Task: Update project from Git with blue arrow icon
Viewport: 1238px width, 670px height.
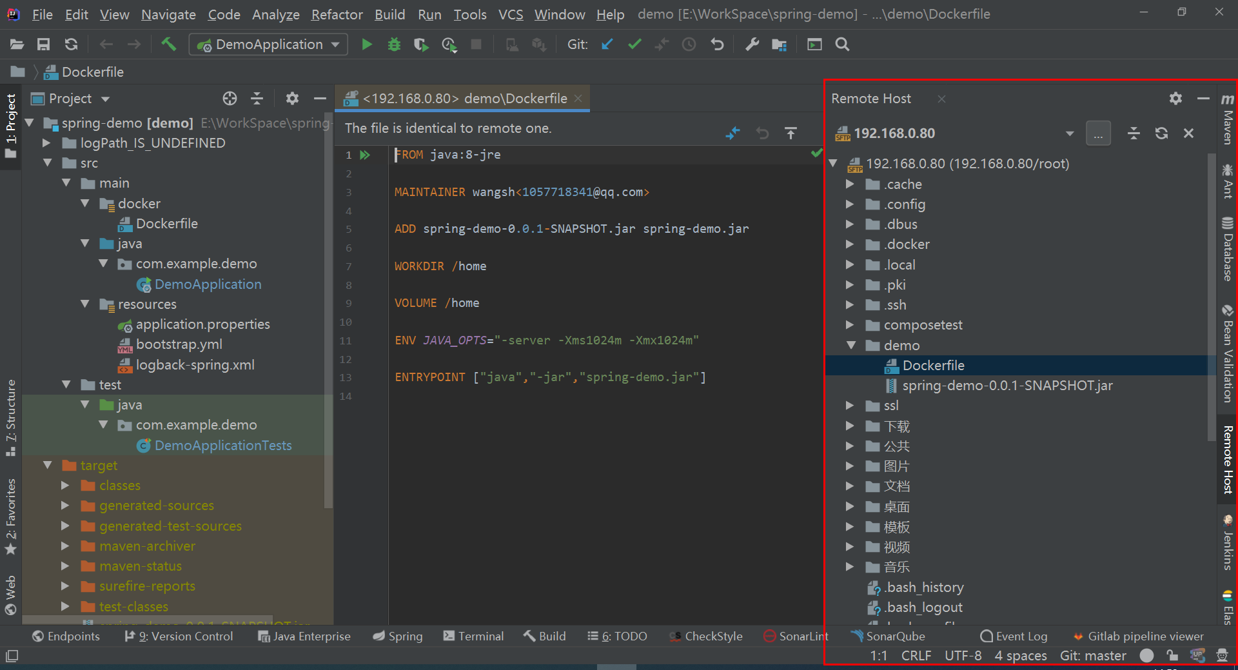Action: tap(607, 44)
